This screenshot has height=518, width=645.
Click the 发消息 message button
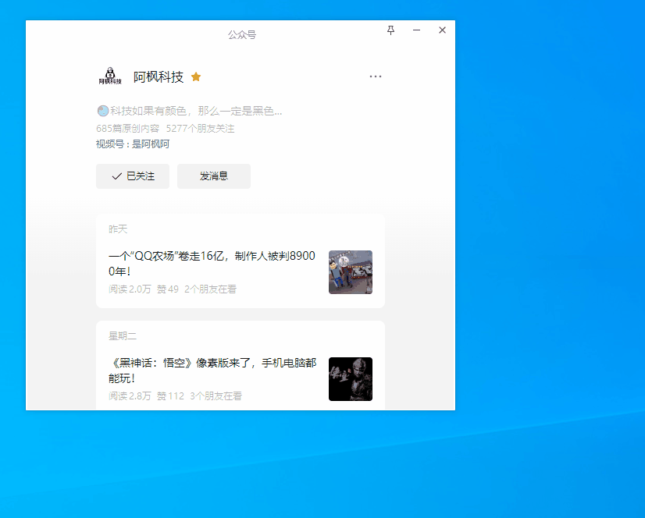pos(213,176)
